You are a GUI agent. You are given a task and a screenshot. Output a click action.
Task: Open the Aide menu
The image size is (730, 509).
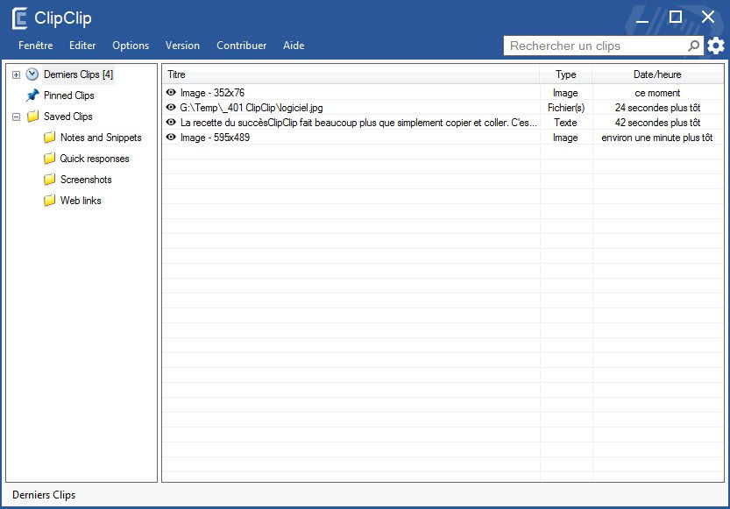[294, 46]
